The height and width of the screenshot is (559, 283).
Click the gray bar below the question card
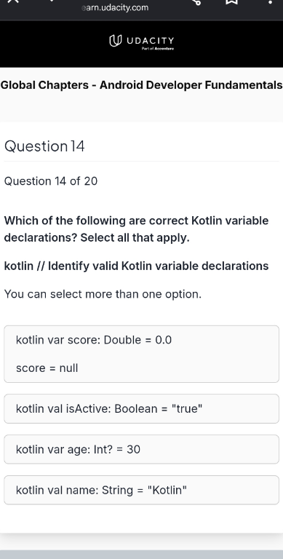pyautogui.click(x=141, y=555)
